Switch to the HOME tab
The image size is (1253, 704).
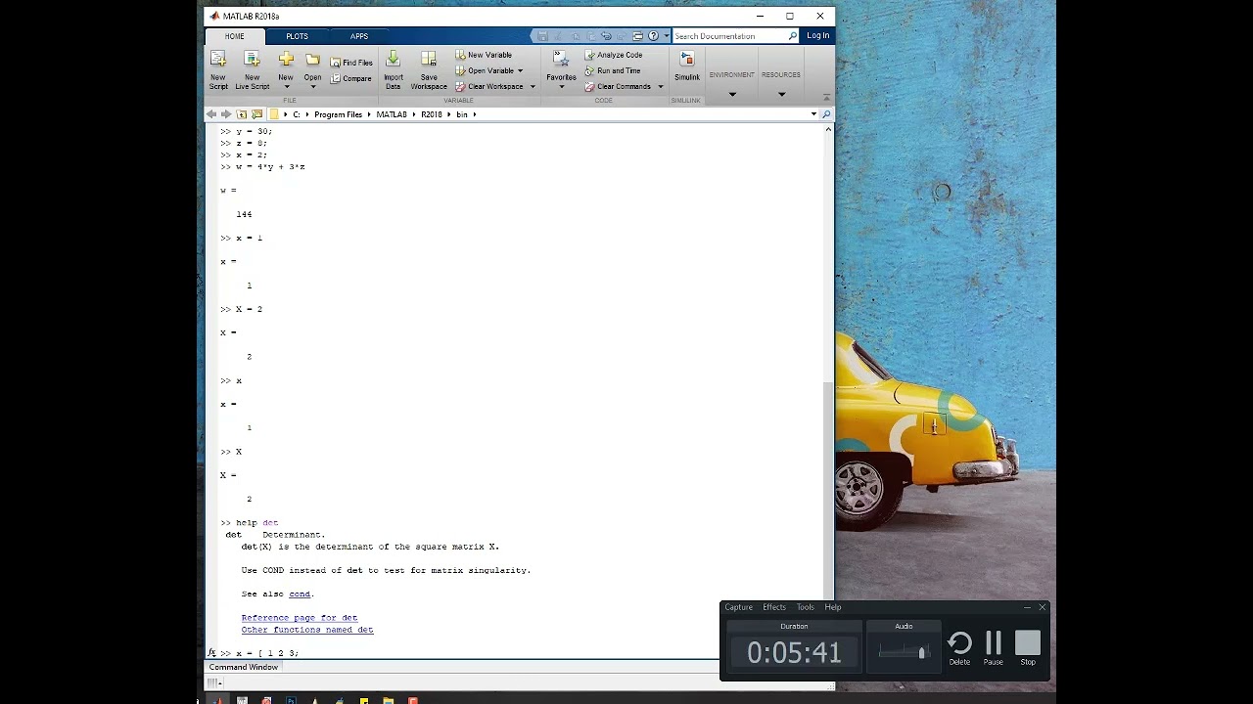pos(234,36)
